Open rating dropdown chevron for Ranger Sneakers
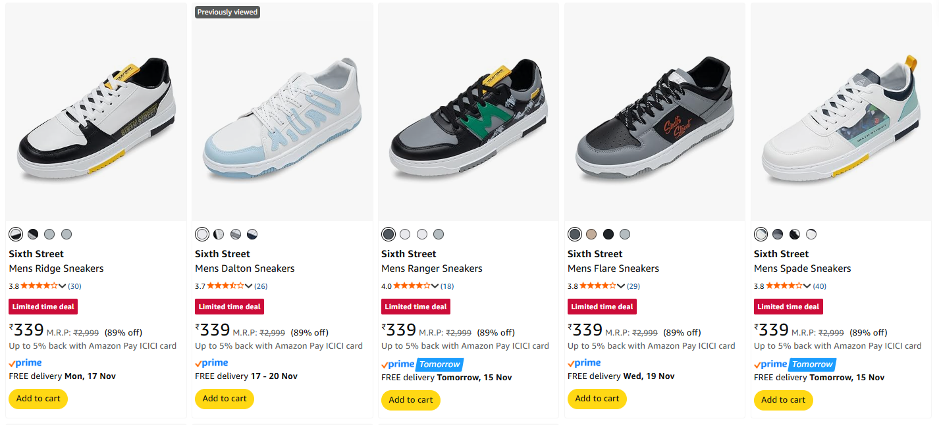Viewport: 939px width, 425px height. [435, 286]
